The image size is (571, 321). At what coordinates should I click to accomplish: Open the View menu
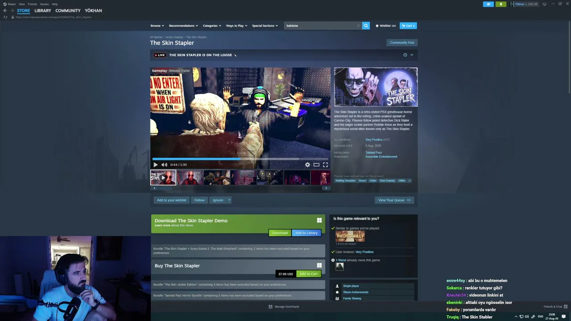(22, 4)
